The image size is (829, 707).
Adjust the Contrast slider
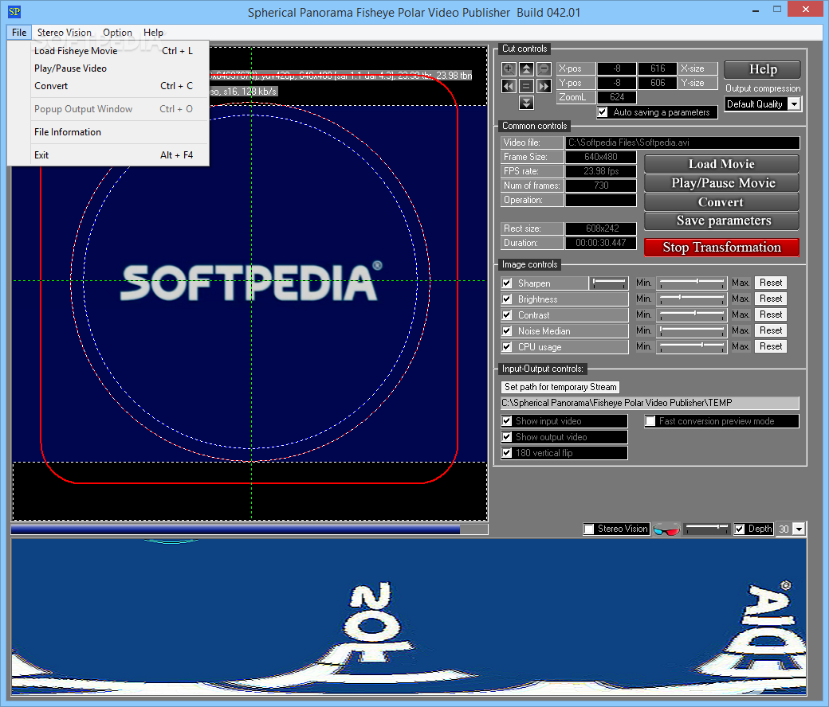point(692,314)
